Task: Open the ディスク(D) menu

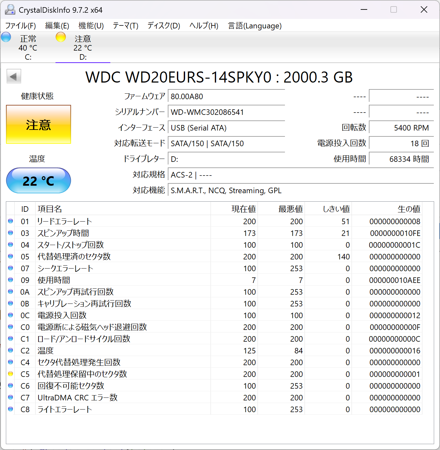Action: point(164,26)
